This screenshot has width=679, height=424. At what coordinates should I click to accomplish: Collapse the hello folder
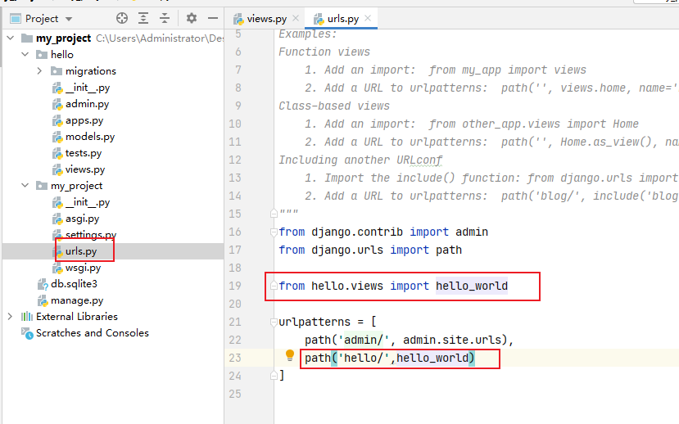(x=25, y=55)
